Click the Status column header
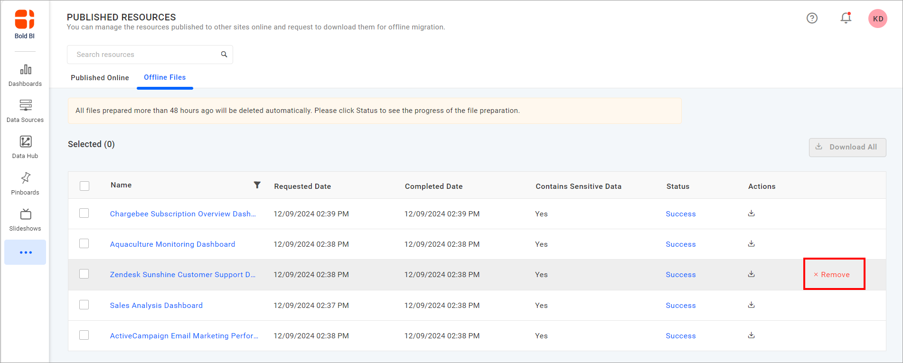The image size is (903, 363). pyautogui.click(x=677, y=186)
